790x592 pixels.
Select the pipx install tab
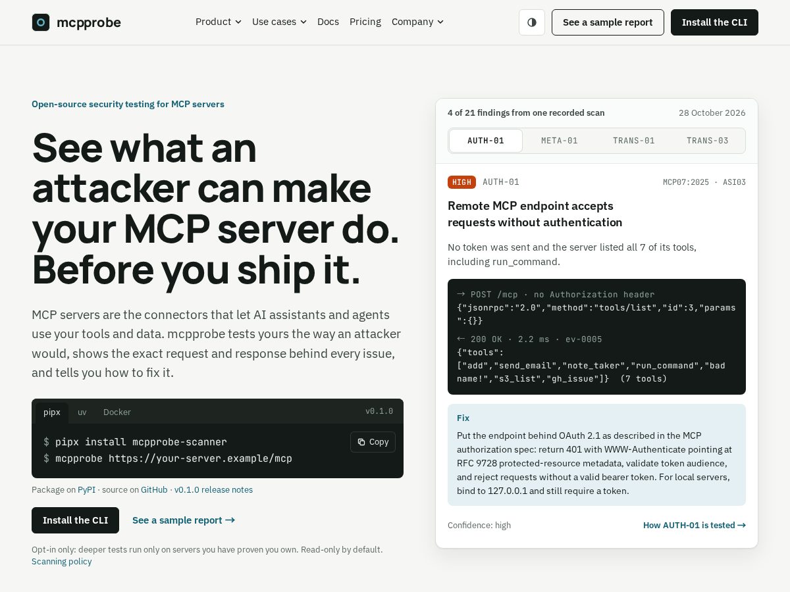(x=52, y=412)
